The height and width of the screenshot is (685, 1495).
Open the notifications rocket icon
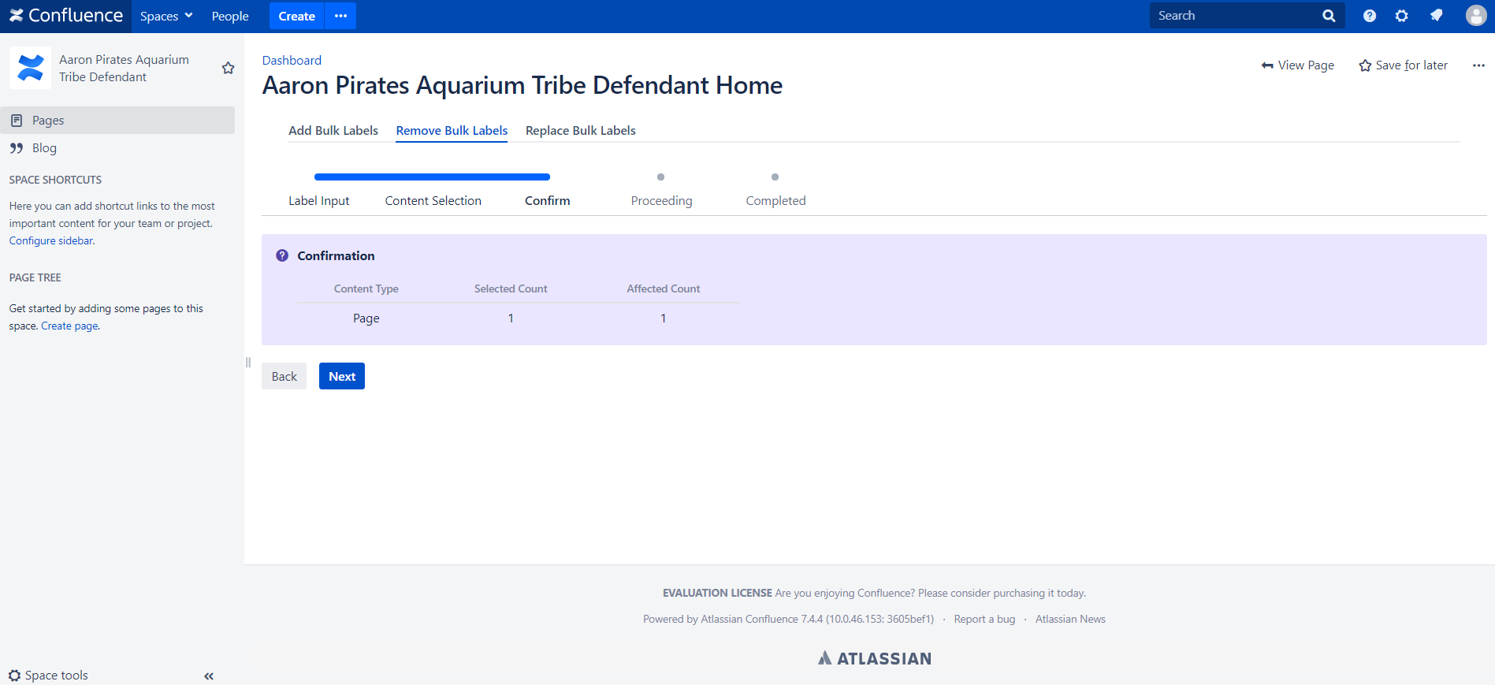(x=1436, y=16)
